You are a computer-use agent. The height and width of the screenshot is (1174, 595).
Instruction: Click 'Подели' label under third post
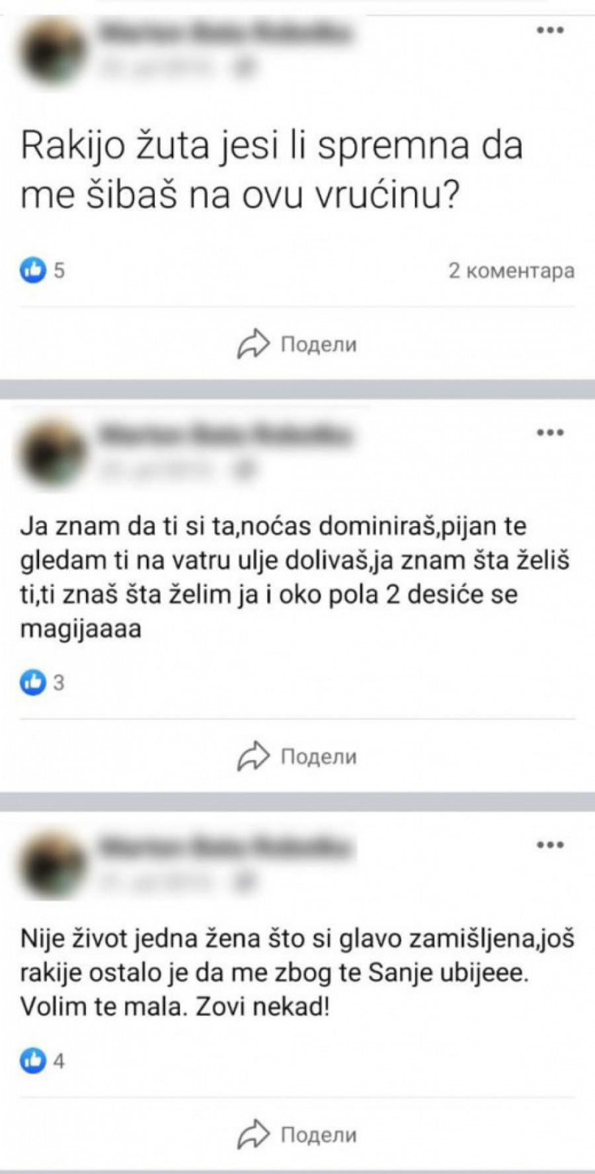[319, 1136]
